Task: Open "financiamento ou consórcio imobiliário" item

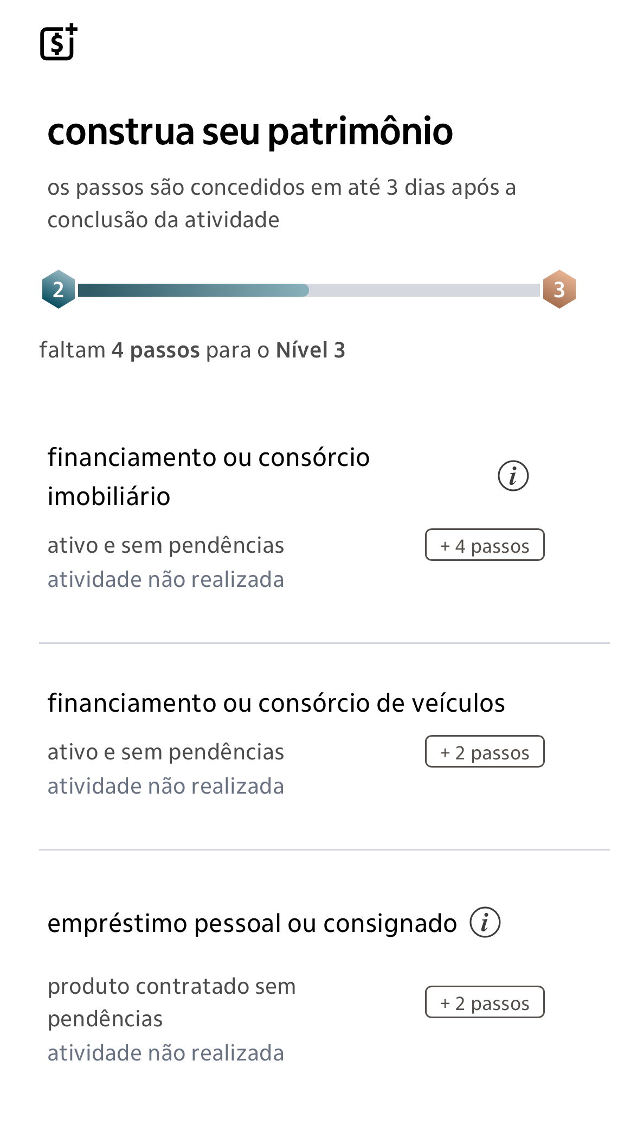Action: pos(208,476)
